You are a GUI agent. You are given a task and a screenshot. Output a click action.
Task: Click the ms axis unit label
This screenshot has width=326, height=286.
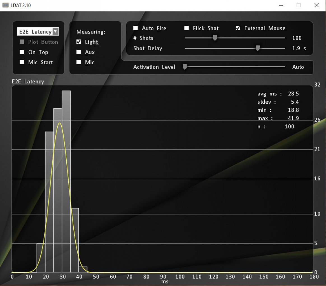165,282
